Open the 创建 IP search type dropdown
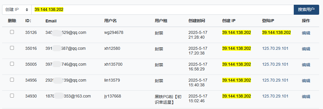 (x=17, y=10)
